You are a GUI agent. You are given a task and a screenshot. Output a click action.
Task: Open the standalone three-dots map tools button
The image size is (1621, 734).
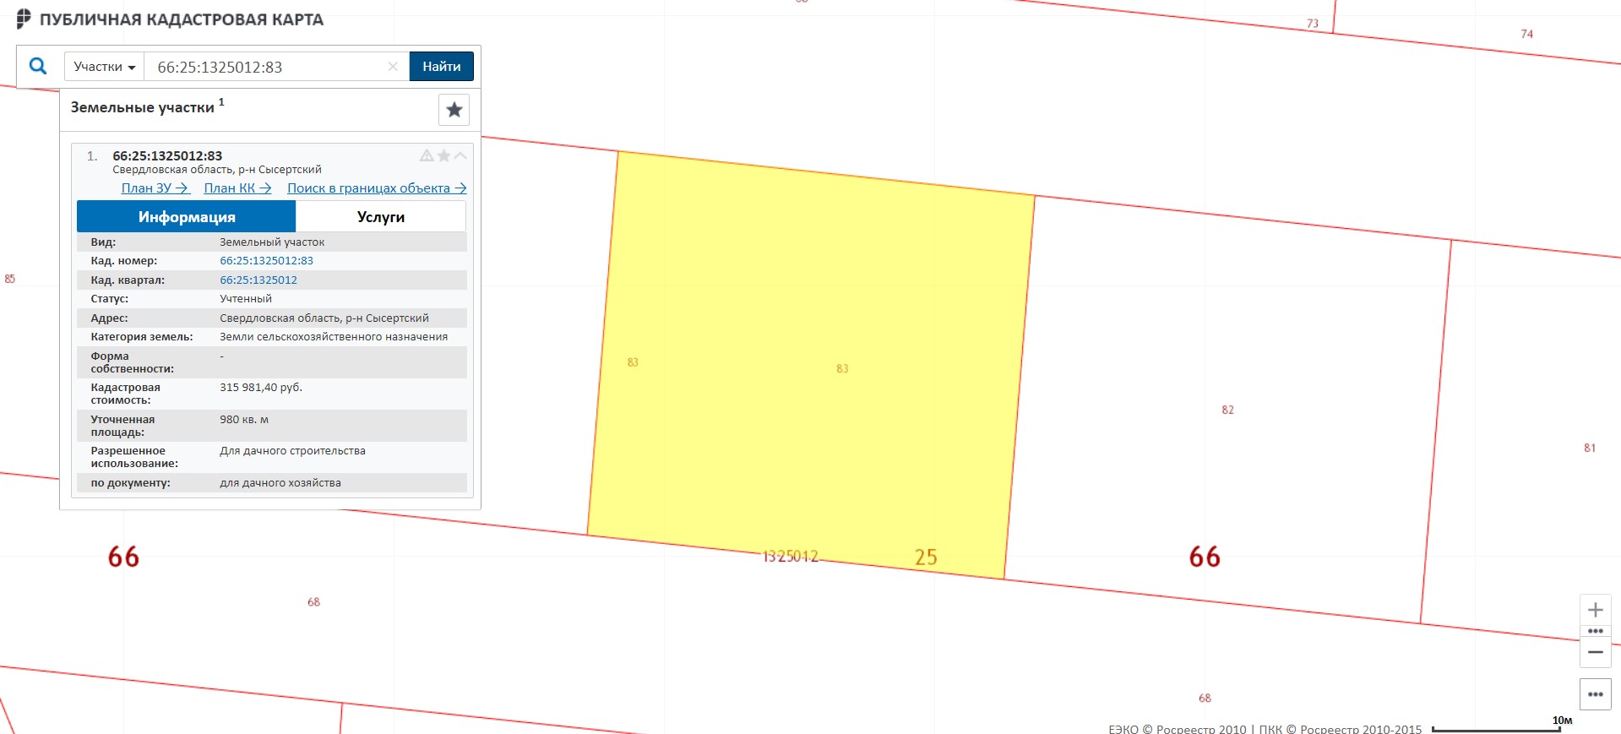(x=1595, y=694)
